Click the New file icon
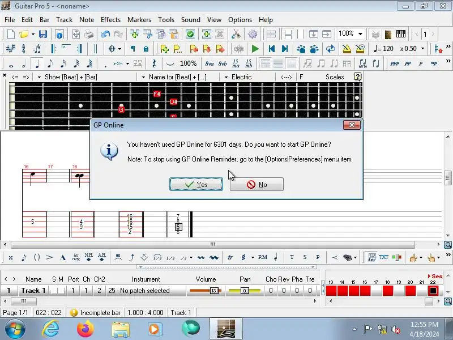453x340 pixels. [x=11, y=34]
